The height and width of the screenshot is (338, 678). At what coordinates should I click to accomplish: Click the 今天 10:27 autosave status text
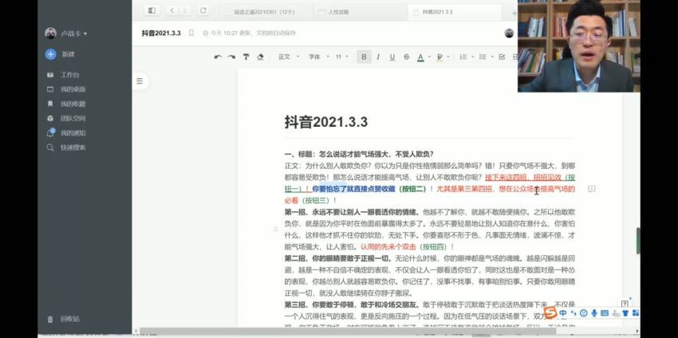point(249,33)
